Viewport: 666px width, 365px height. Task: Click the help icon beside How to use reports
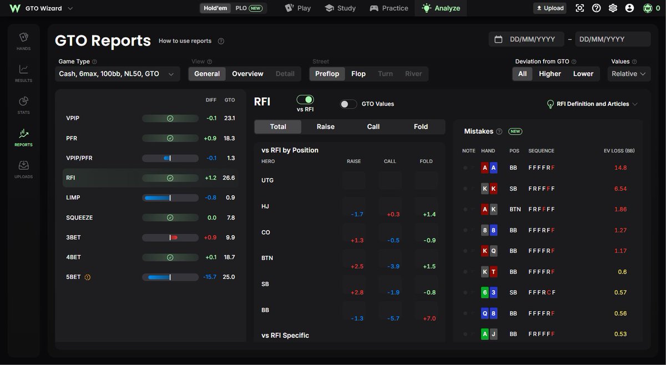point(221,41)
